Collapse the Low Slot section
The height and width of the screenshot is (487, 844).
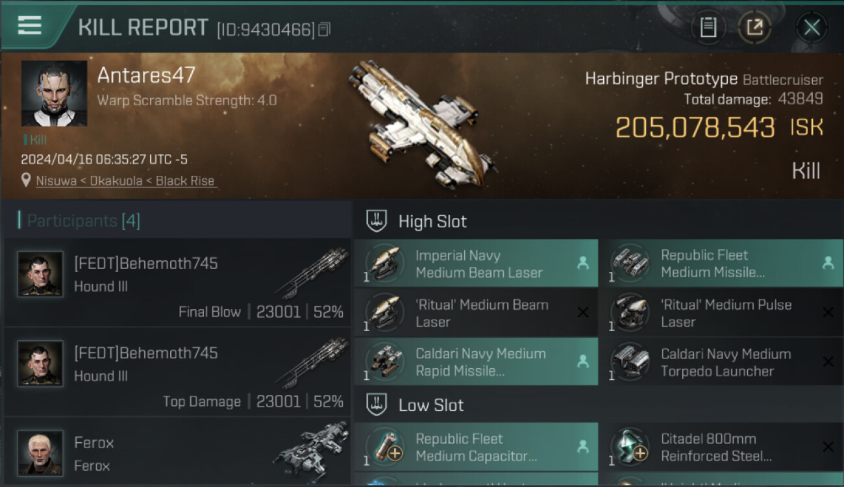tap(431, 405)
